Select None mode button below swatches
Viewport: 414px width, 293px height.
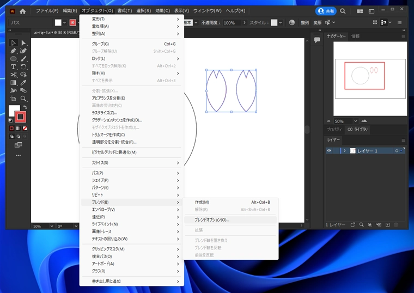pyautogui.click(x=25, y=129)
